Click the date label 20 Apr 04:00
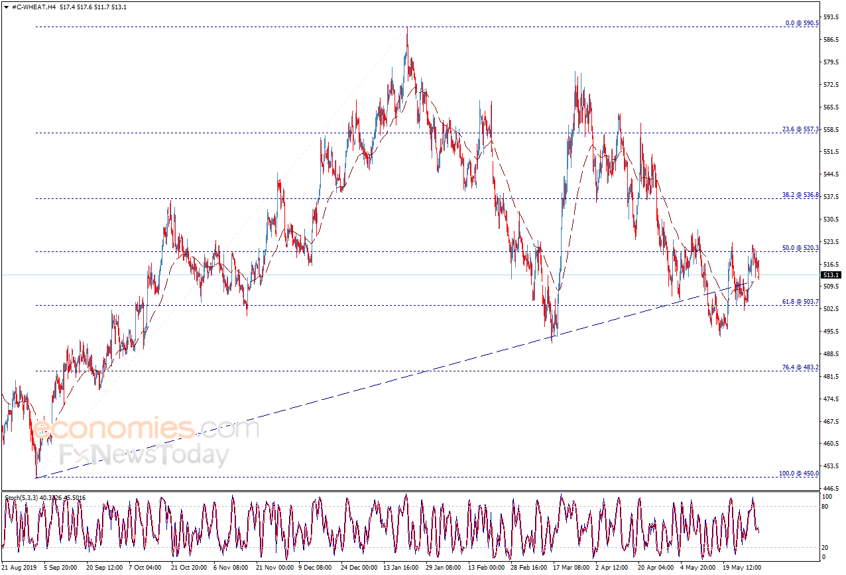846x575 pixels. (655, 568)
